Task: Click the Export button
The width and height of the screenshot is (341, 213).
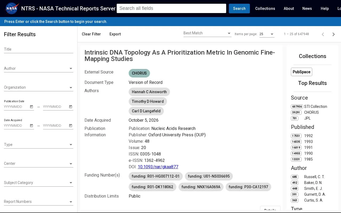Action: (x=115, y=34)
